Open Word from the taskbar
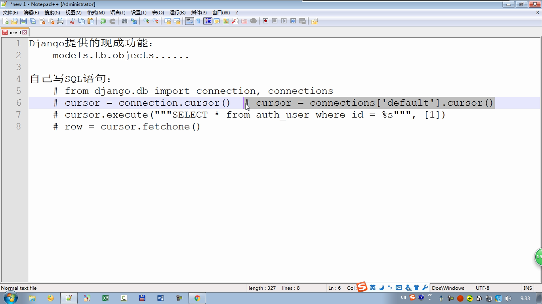 [160, 298]
